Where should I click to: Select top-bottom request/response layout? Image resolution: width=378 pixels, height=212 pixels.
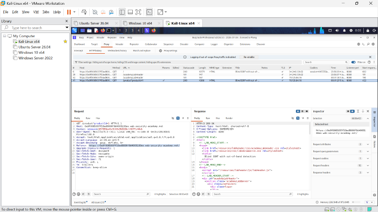tap(302, 111)
